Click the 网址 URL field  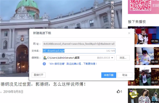(79, 44)
